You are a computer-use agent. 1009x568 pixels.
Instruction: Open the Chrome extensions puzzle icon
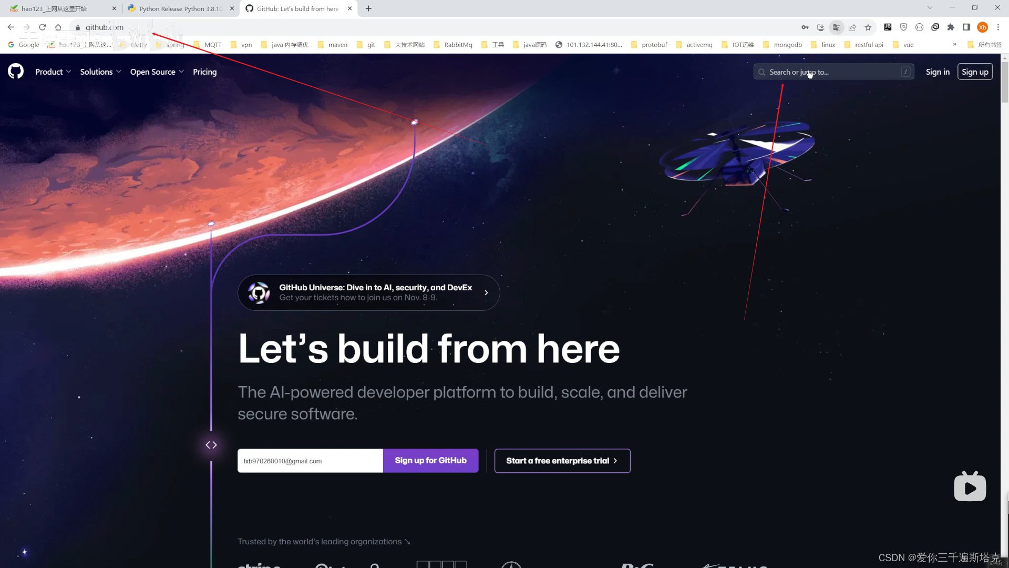pos(951,27)
